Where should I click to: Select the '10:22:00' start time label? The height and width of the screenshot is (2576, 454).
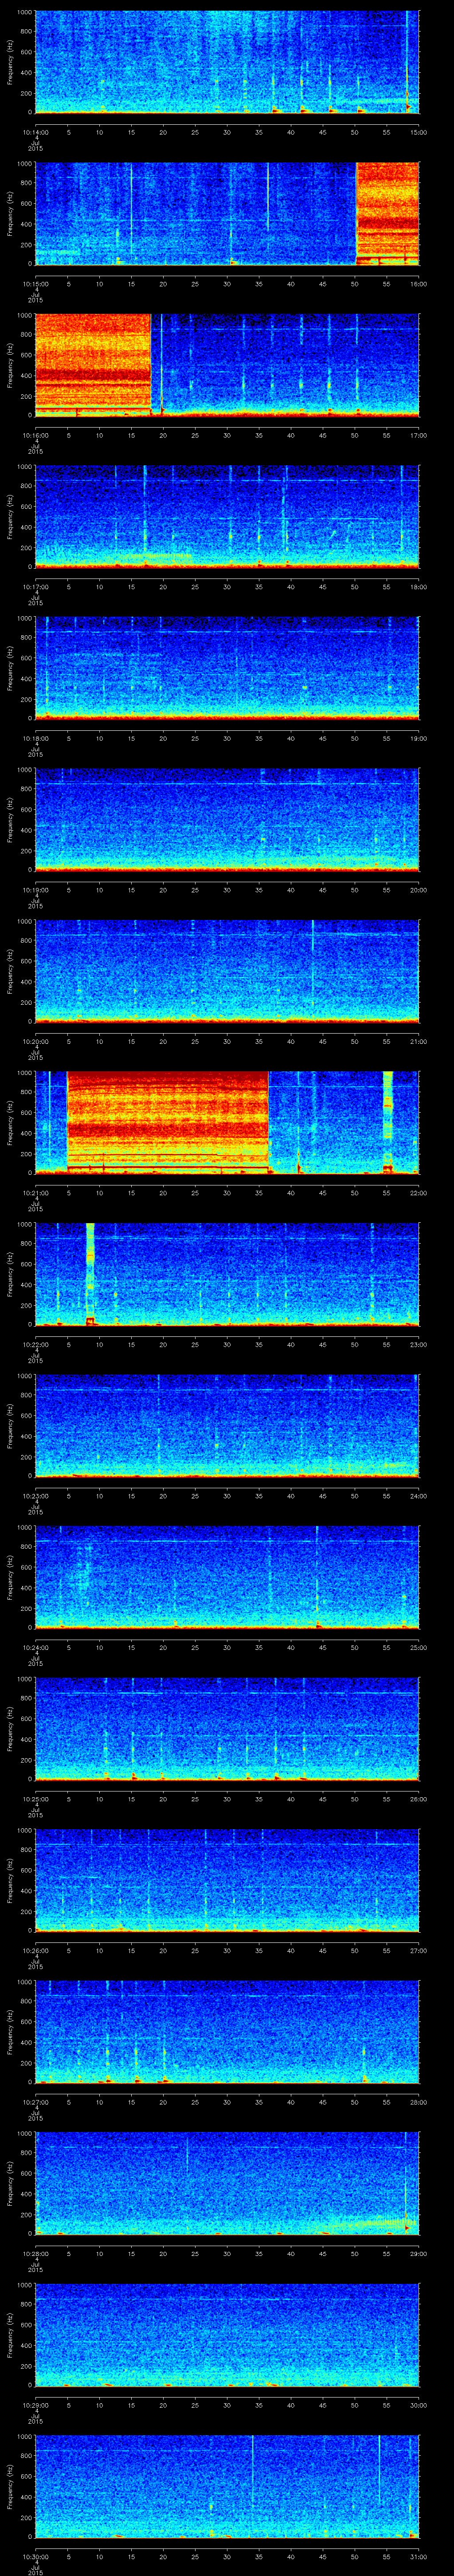point(35,1344)
